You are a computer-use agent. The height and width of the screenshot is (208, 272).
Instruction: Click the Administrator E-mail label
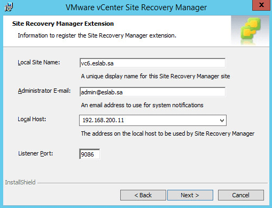(44, 91)
